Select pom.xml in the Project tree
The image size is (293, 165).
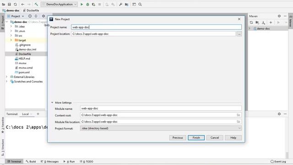pyautogui.click(x=22, y=72)
